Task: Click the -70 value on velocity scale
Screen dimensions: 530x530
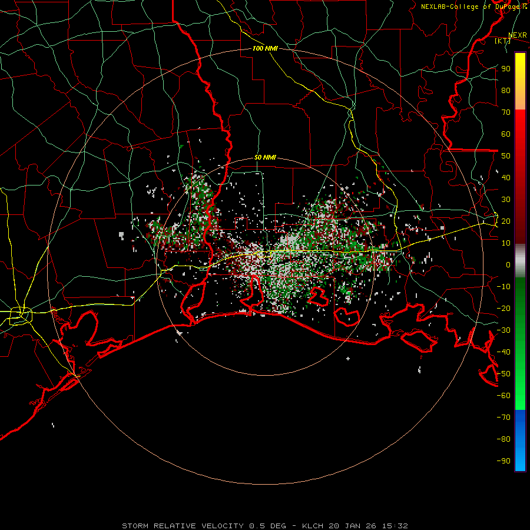Action: tap(503, 418)
